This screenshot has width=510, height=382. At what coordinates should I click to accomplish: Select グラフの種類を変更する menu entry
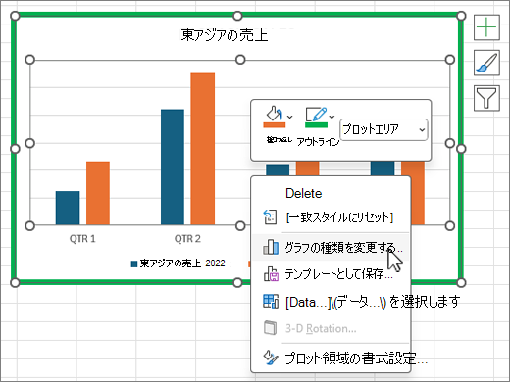(331, 247)
